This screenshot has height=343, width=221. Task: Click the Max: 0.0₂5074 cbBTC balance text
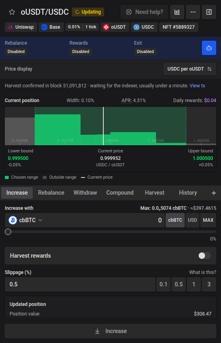point(164,208)
